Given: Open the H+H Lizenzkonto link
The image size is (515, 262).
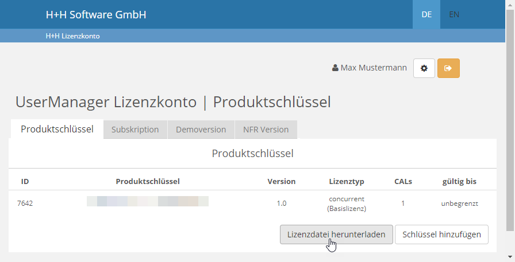Looking at the screenshot, I should coord(72,36).
